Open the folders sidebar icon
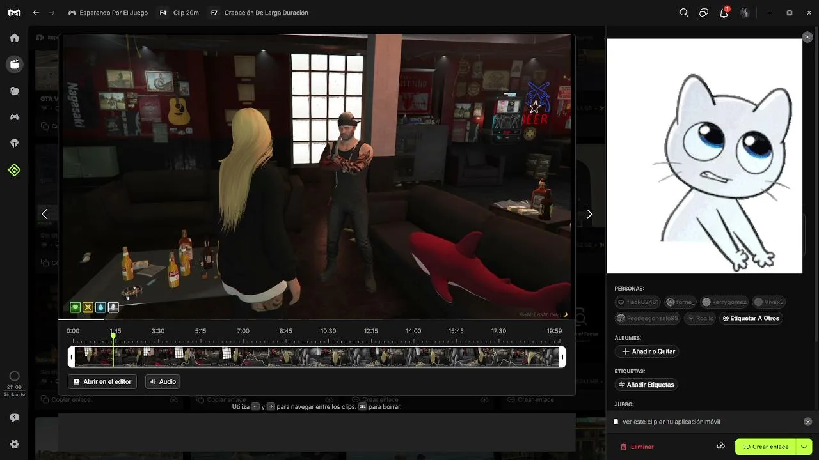This screenshot has height=460, width=819. pos(14,91)
